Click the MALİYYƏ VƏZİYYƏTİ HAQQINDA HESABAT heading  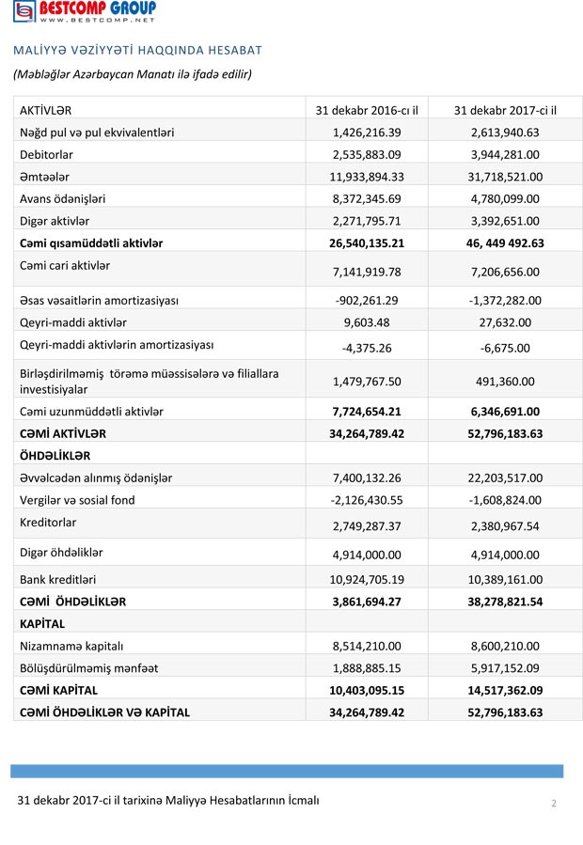tap(137, 50)
